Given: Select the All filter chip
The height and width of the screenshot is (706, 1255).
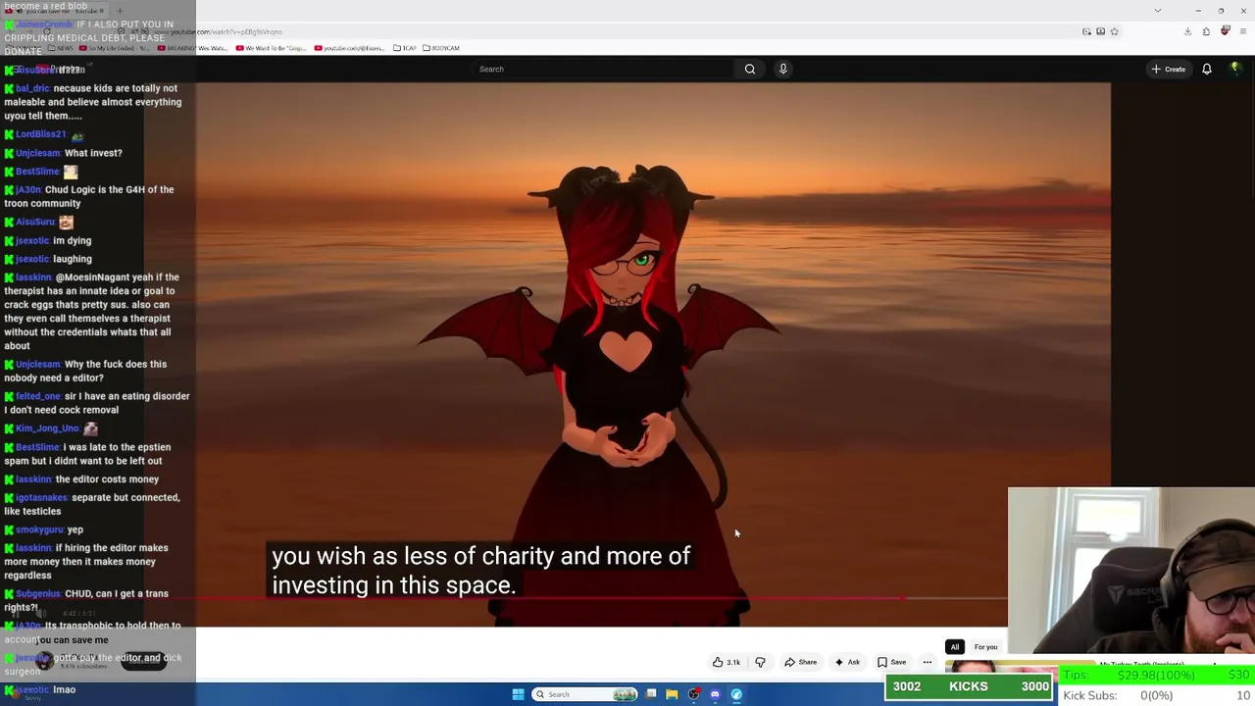Looking at the screenshot, I should click(x=954, y=647).
